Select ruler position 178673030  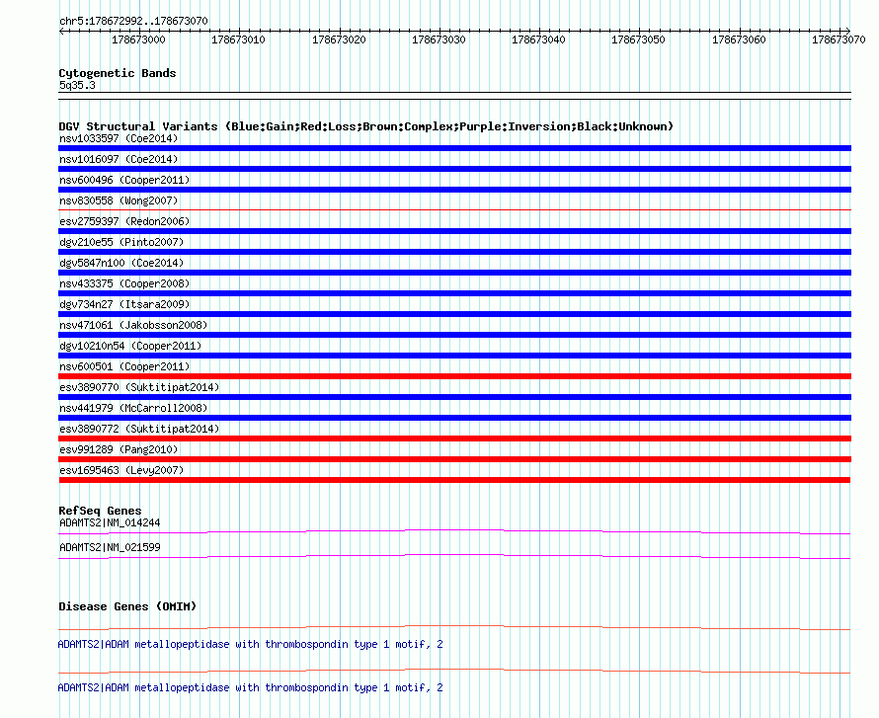[439, 40]
